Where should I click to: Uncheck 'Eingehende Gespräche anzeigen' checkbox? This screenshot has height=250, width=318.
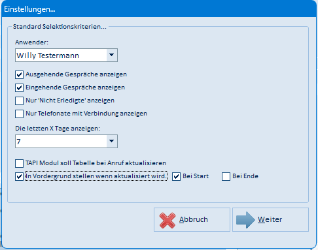pyautogui.click(x=19, y=87)
